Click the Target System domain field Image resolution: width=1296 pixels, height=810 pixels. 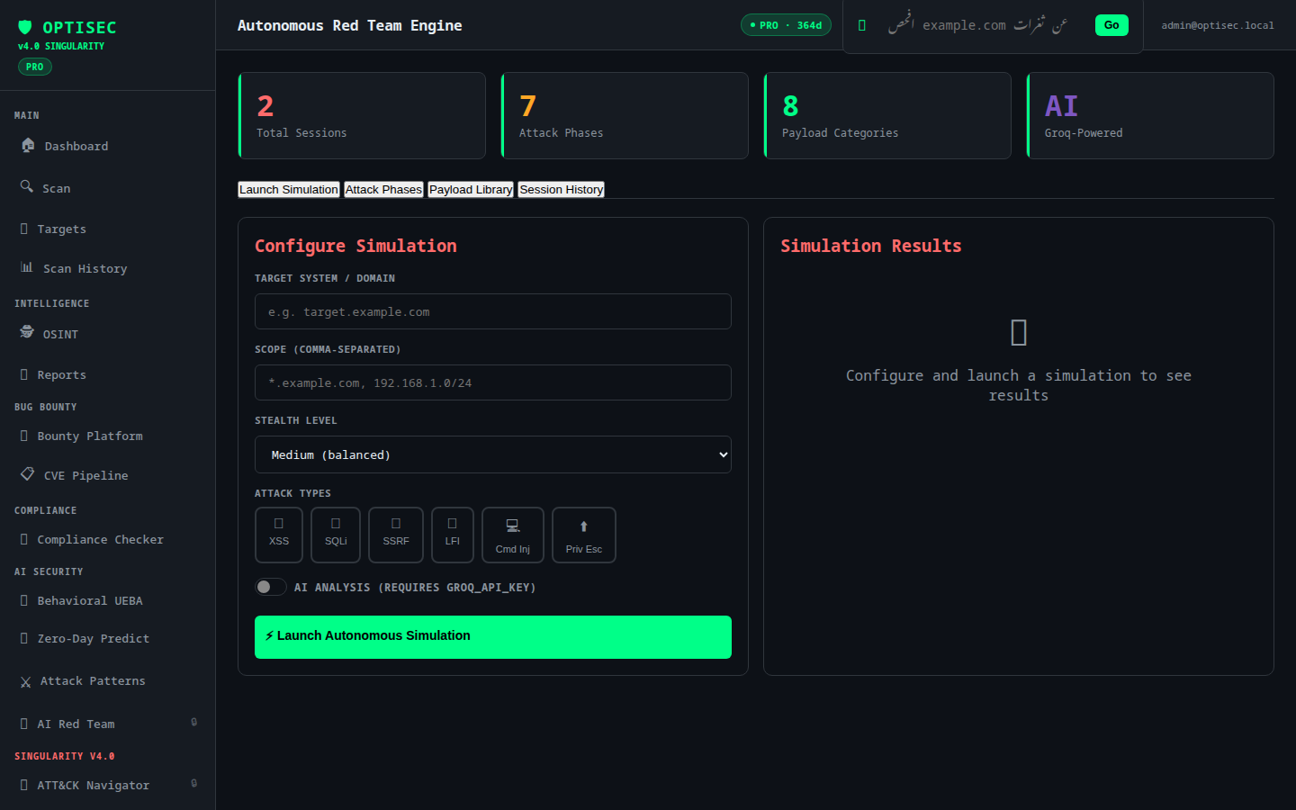(x=493, y=311)
